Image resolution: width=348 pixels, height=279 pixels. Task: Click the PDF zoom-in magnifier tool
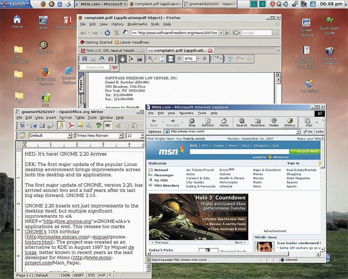tap(150, 58)
